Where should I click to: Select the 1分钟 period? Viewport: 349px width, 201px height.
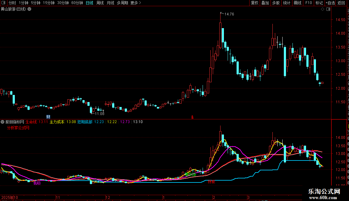pos(23,3)
